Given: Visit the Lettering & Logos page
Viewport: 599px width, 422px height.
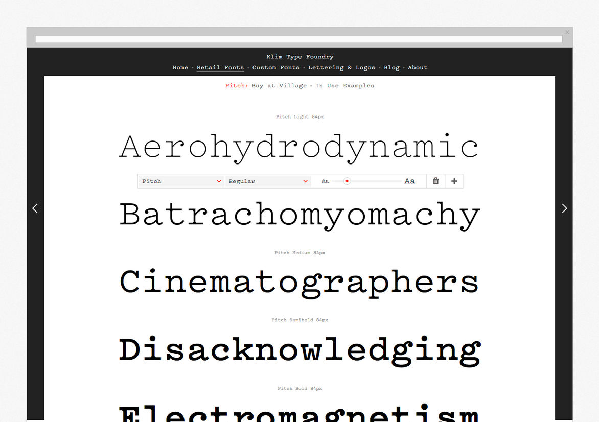Looking at the screenshot, I should tap(341, 67).
